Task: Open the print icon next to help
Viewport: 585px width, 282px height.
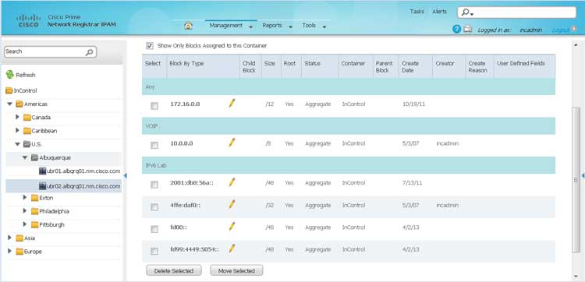Action: click(x=468, y=30)
